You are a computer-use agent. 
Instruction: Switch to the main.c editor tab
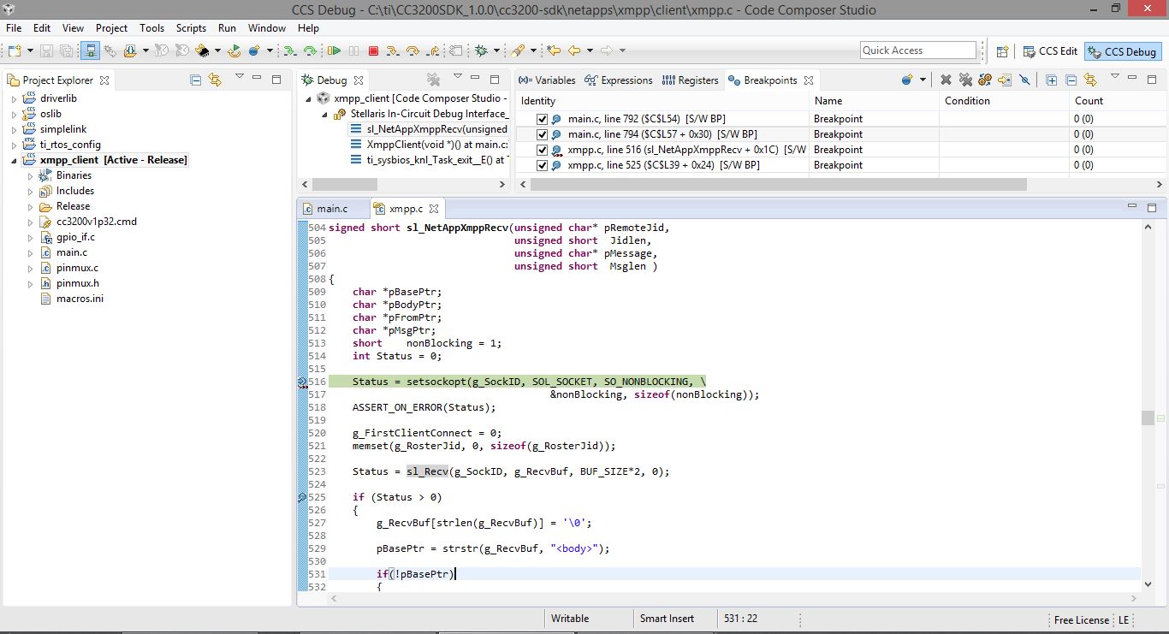[x=331, y=209]
